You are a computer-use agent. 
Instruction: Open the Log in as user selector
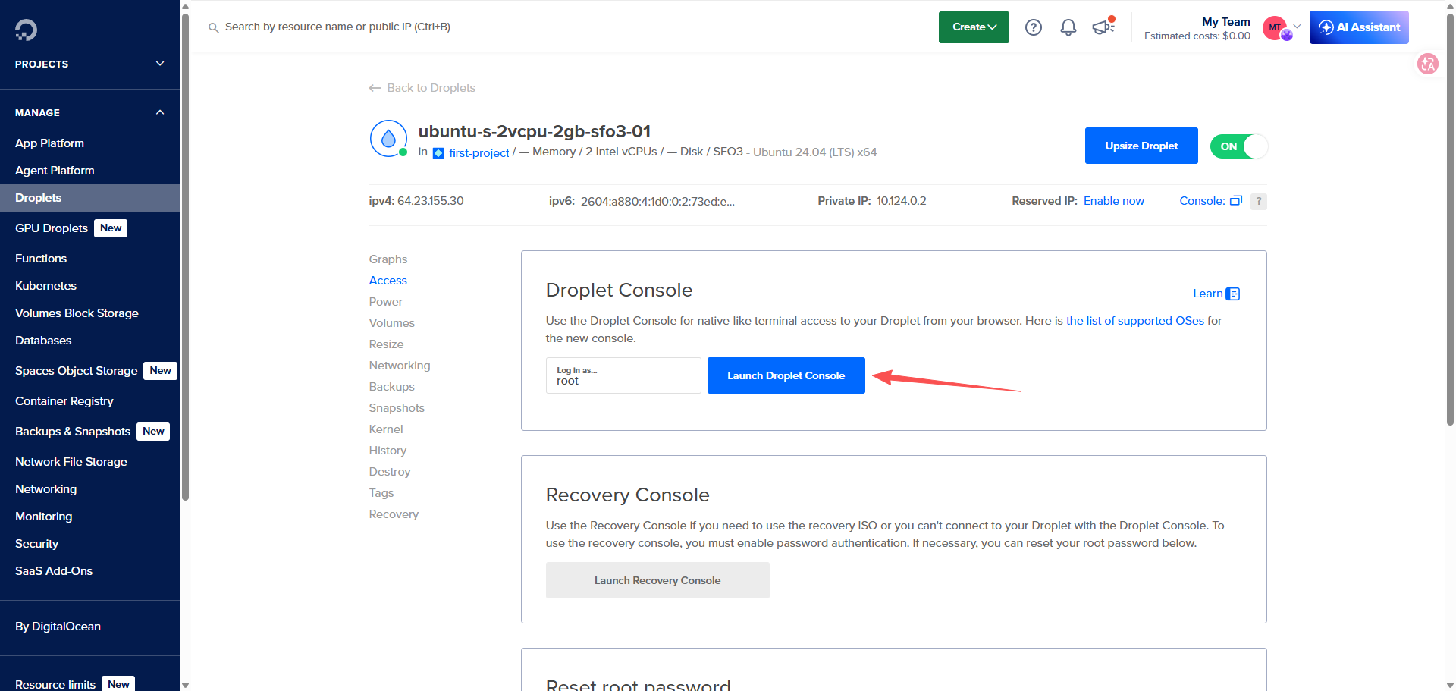[x=623, y=375]
